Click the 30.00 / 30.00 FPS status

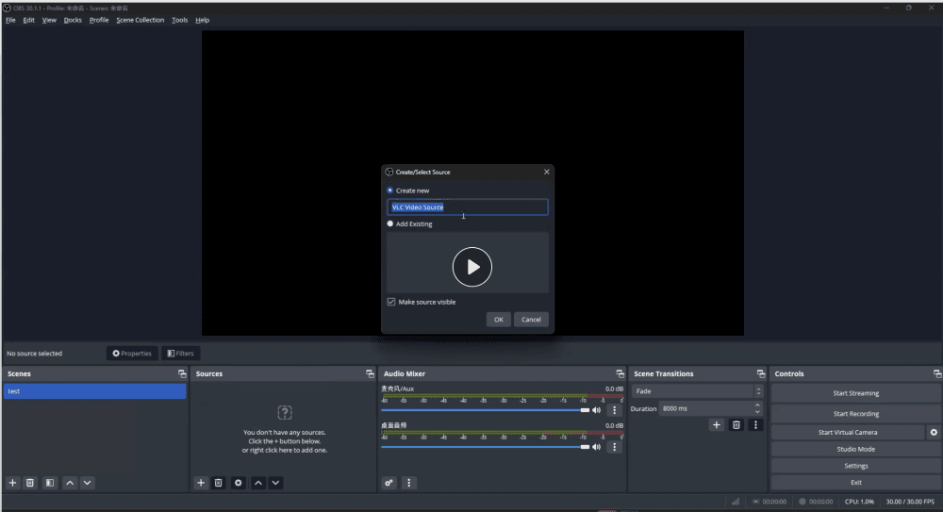[910, 502]
